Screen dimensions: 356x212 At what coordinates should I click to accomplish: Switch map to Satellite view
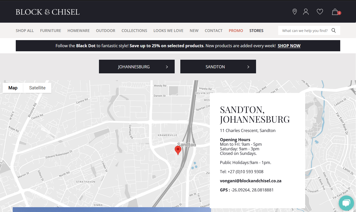tap(37, 88)
